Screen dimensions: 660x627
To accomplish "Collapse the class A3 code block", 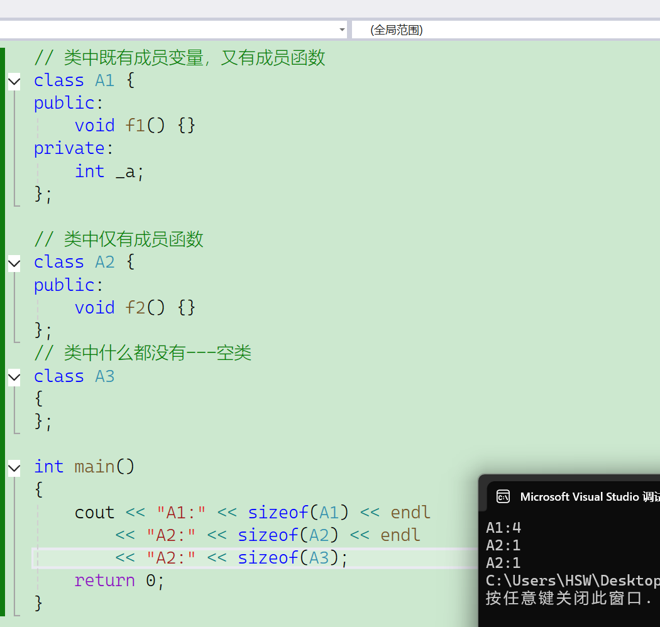I will (14, 377).
